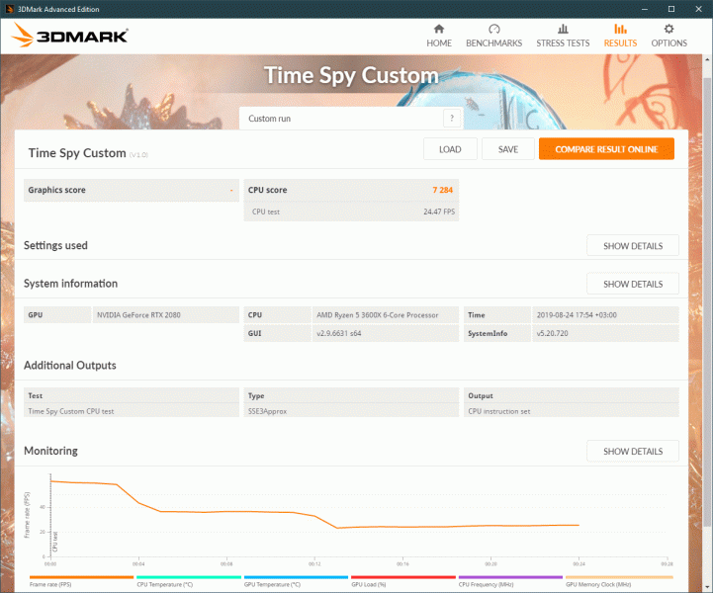Click the SSE3Approx type cell

click(351, 411)
